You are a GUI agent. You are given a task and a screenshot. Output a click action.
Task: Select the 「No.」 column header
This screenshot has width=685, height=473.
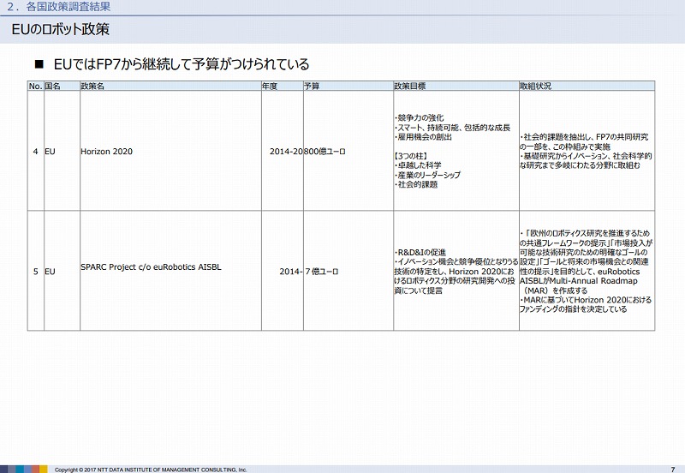35,87
